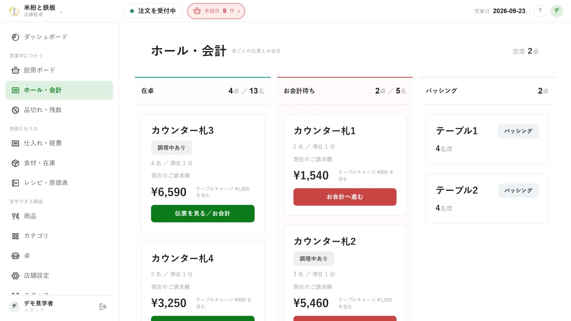Toggle the 注文を受付中 order status
Screen dimensions: 571x321
click(x=153, y=11)
